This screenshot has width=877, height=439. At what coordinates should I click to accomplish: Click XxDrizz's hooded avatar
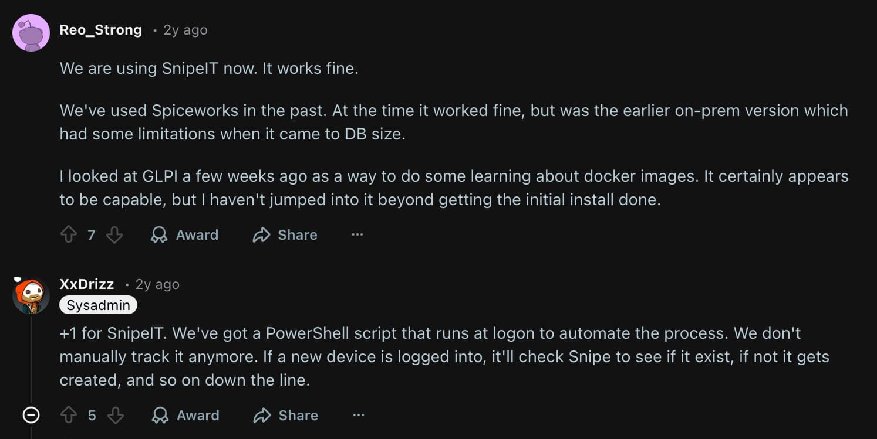pos(31,295)
